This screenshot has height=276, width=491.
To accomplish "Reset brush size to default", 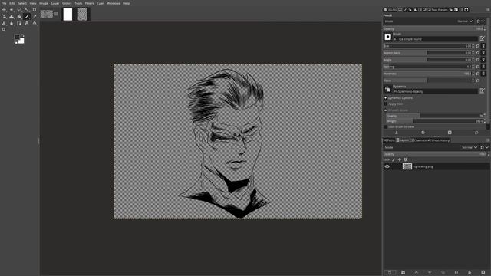I will (477, 46).
